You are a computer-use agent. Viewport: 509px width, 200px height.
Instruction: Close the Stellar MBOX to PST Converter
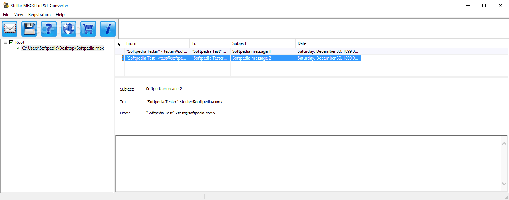500,5
